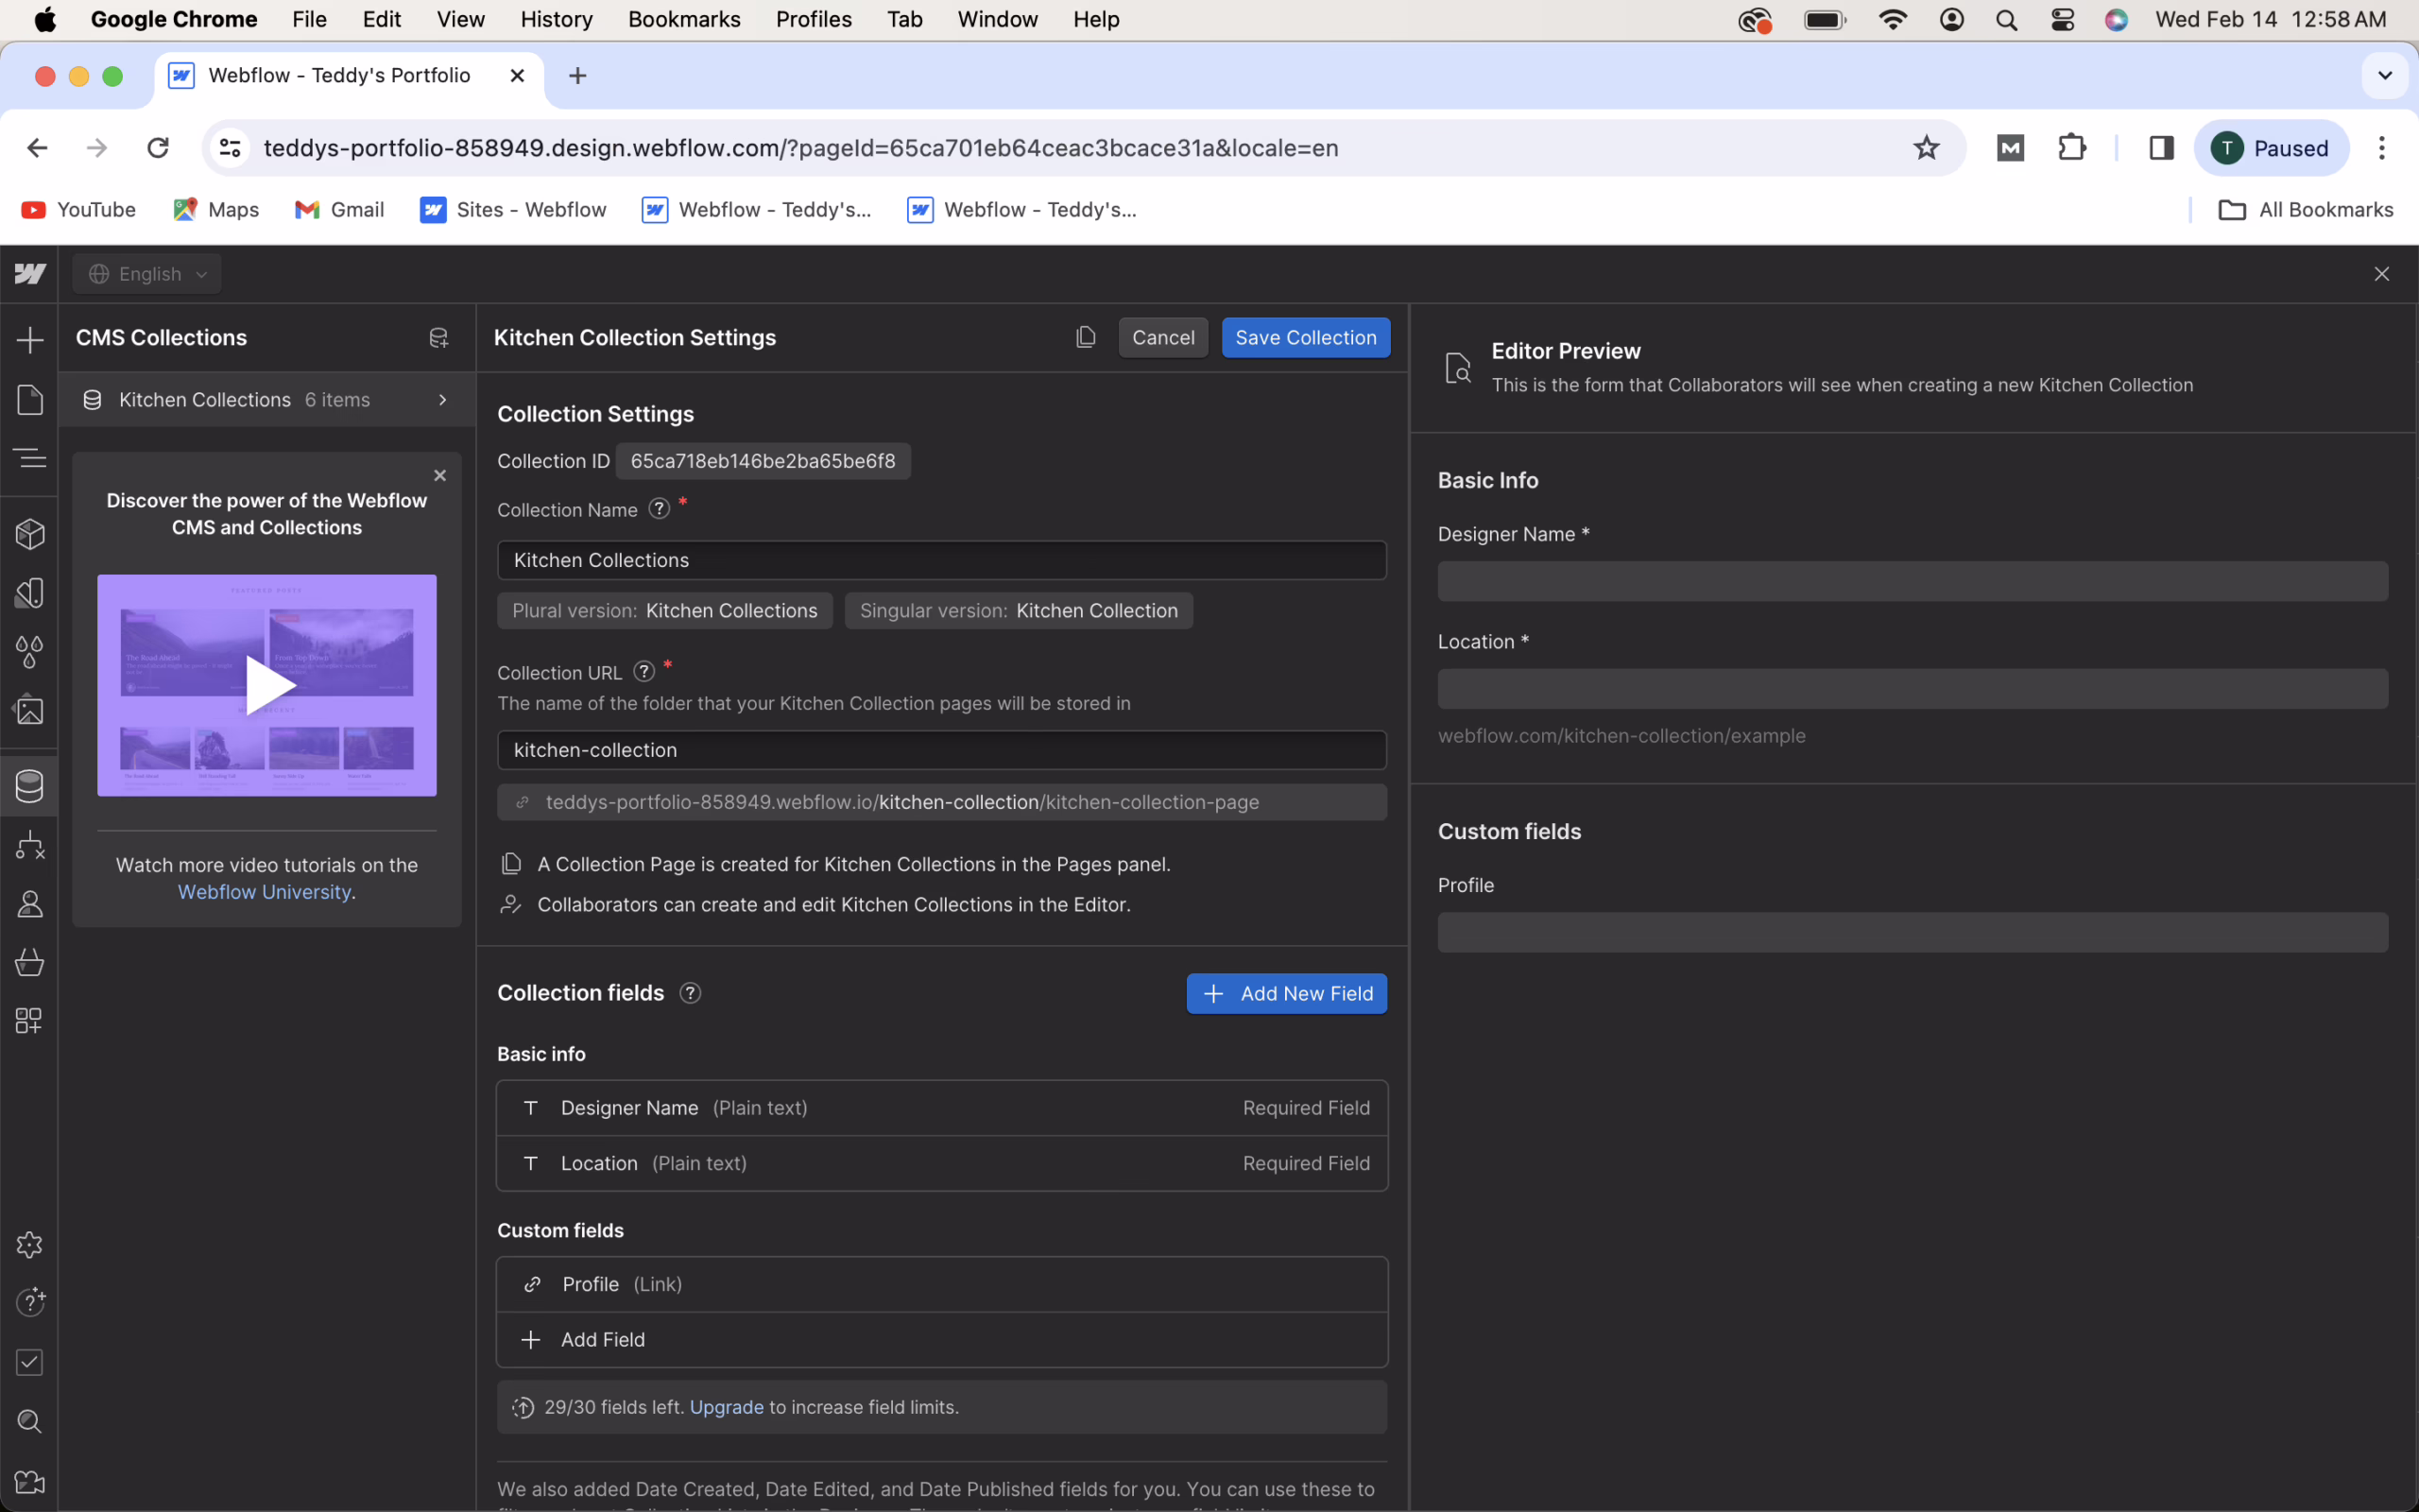Open the Site settings gear icon
This screenshot has height=1512, width=2419.
[30, 1245]
